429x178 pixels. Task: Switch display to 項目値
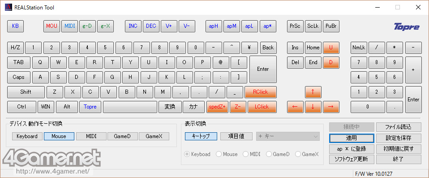(x=236, y=136)
